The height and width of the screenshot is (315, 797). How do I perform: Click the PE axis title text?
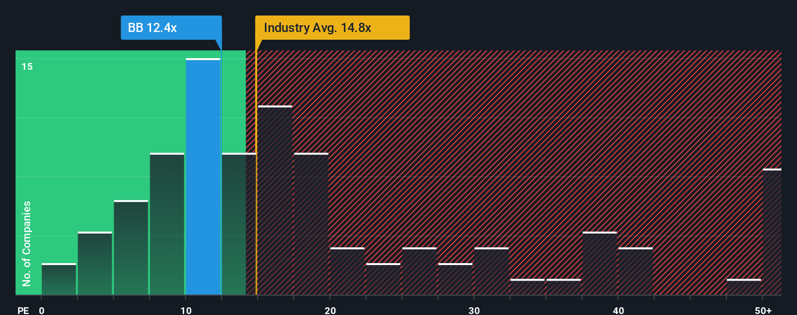[x=23, y=310]
